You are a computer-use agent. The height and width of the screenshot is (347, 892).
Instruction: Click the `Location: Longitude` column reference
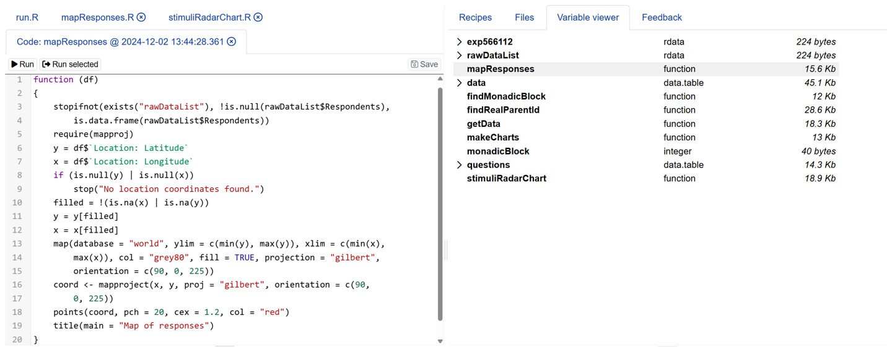coord(141,161)
